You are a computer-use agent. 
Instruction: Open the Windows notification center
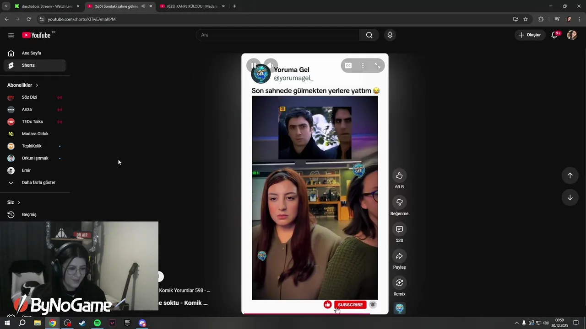click(x=576, y=323)
